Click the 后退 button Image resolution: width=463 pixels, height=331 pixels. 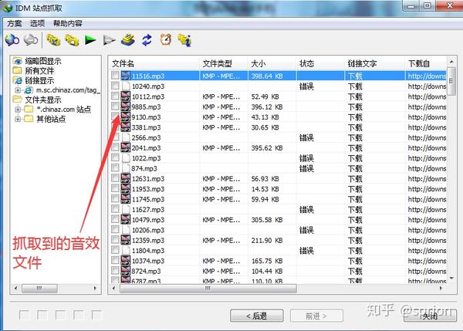click(257, 316)
